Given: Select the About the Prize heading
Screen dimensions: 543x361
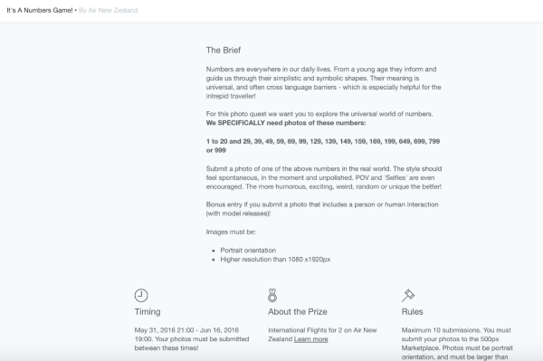Looking at the screenshot, I should point(298,311).
